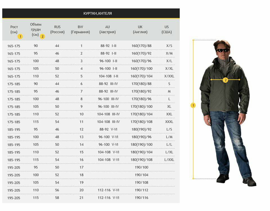This screenshot has height=211, width=270.
Task: Click the КУРТКИ,КИТЕЛЯ title bar text
Action: [x=98, y=14]
